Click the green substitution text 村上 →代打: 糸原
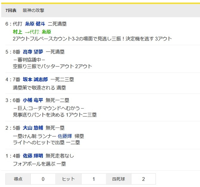This screenshot has height=187, width=200. point(32,32)
